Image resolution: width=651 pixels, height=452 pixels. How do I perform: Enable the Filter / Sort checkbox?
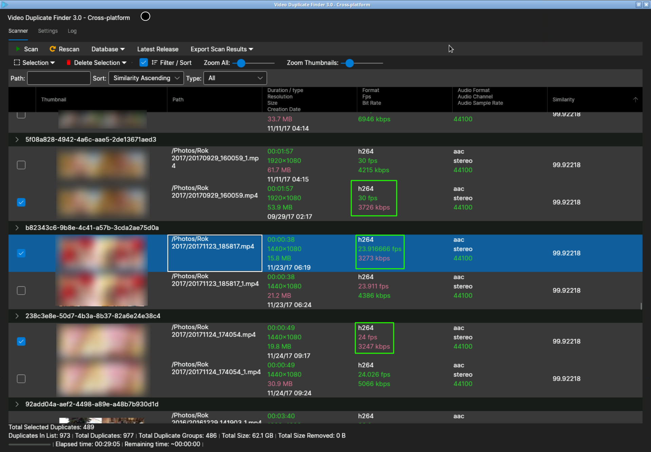tap(143, 62)
